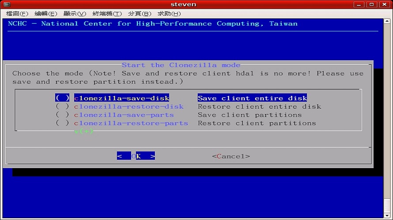Select the clonezilla-save-parts radio button
The image size is (393, 220).
click(x=62, y=114)
